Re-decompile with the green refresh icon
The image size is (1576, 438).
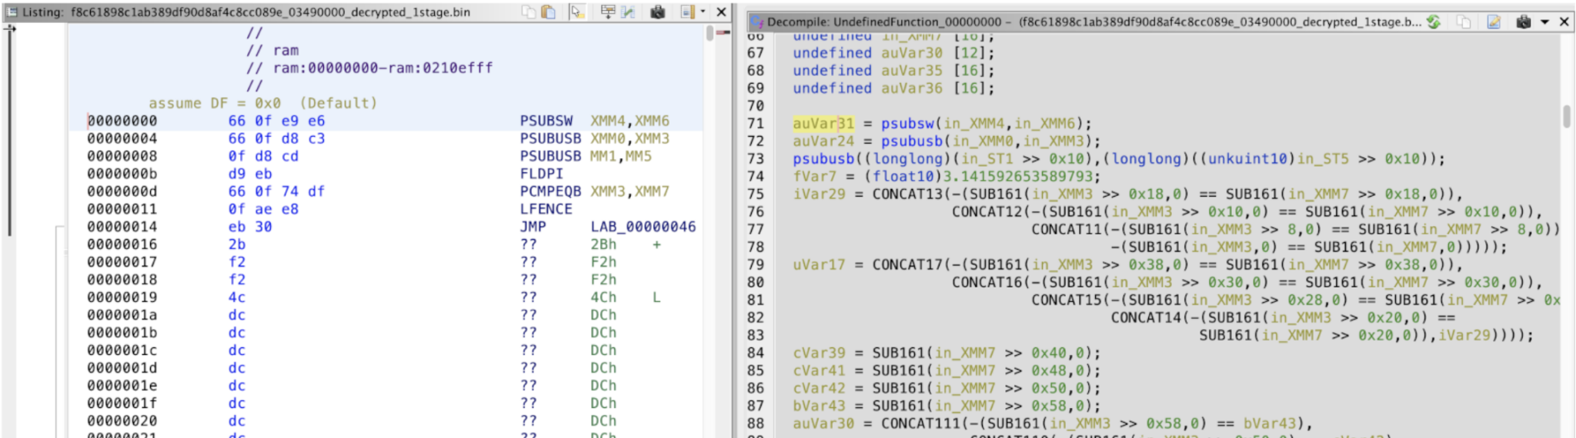1434,22
